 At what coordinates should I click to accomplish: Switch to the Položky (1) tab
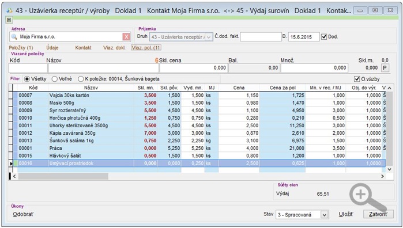[x=21, y=48]
